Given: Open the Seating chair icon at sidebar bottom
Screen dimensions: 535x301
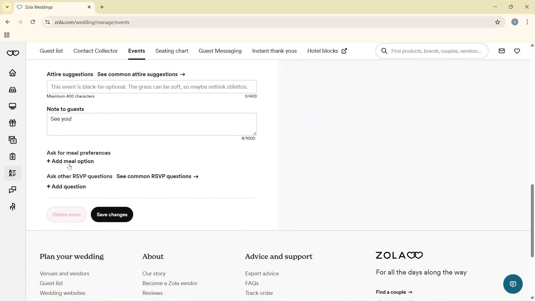Looking at the screenshot, I should [13, 207].
